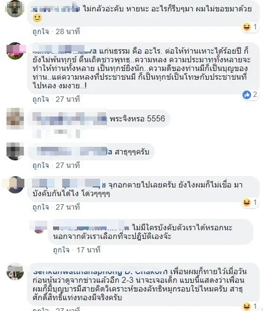Open the commenter name ending in Chakorn
The width and height of the screenshot is (263, 311).
click(x=100, y=272)
